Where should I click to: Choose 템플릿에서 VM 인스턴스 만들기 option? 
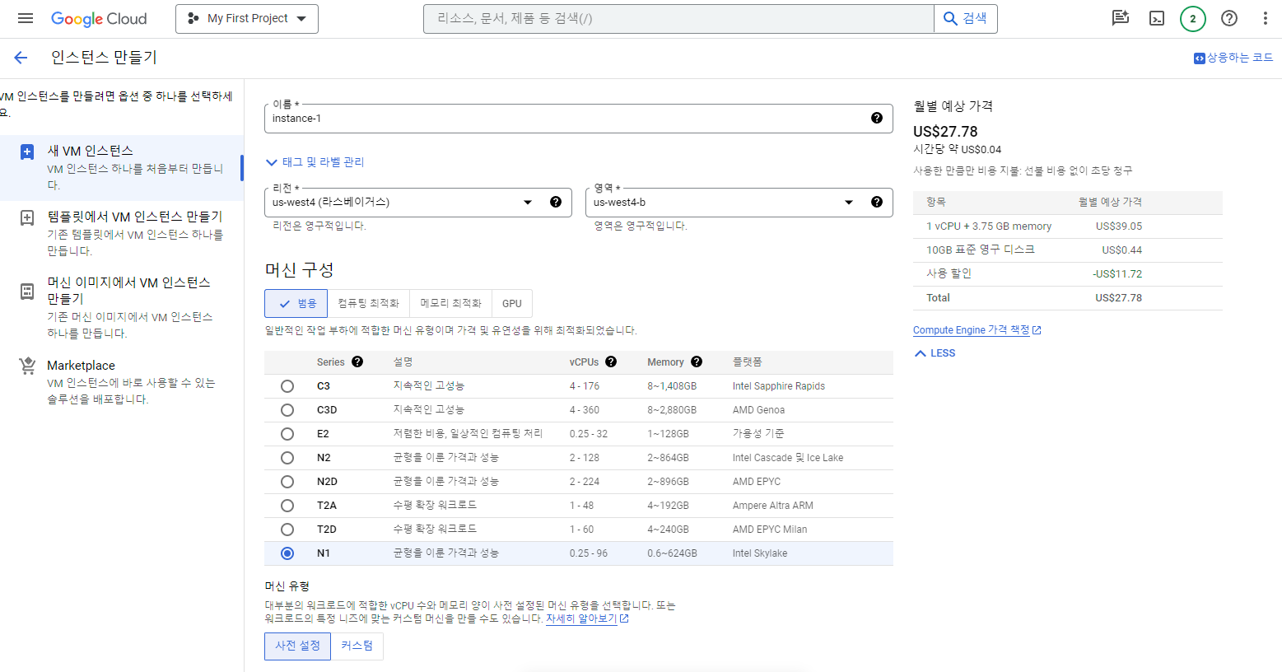[x=122, y=234]
